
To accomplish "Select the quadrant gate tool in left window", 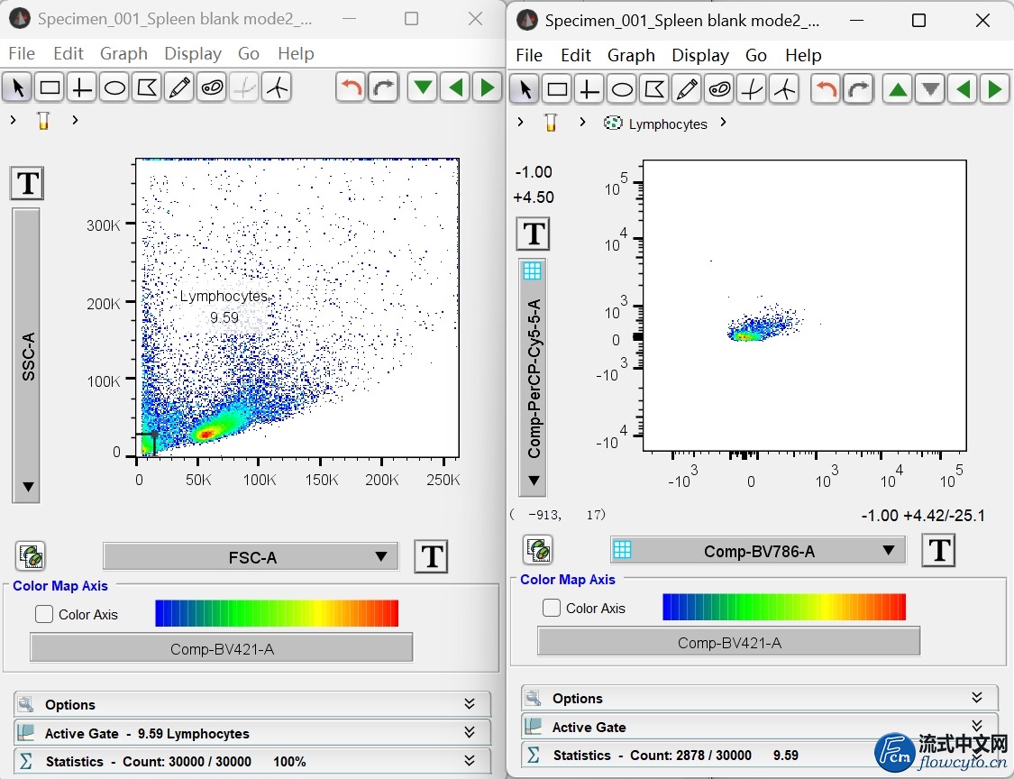I will 82,87.
